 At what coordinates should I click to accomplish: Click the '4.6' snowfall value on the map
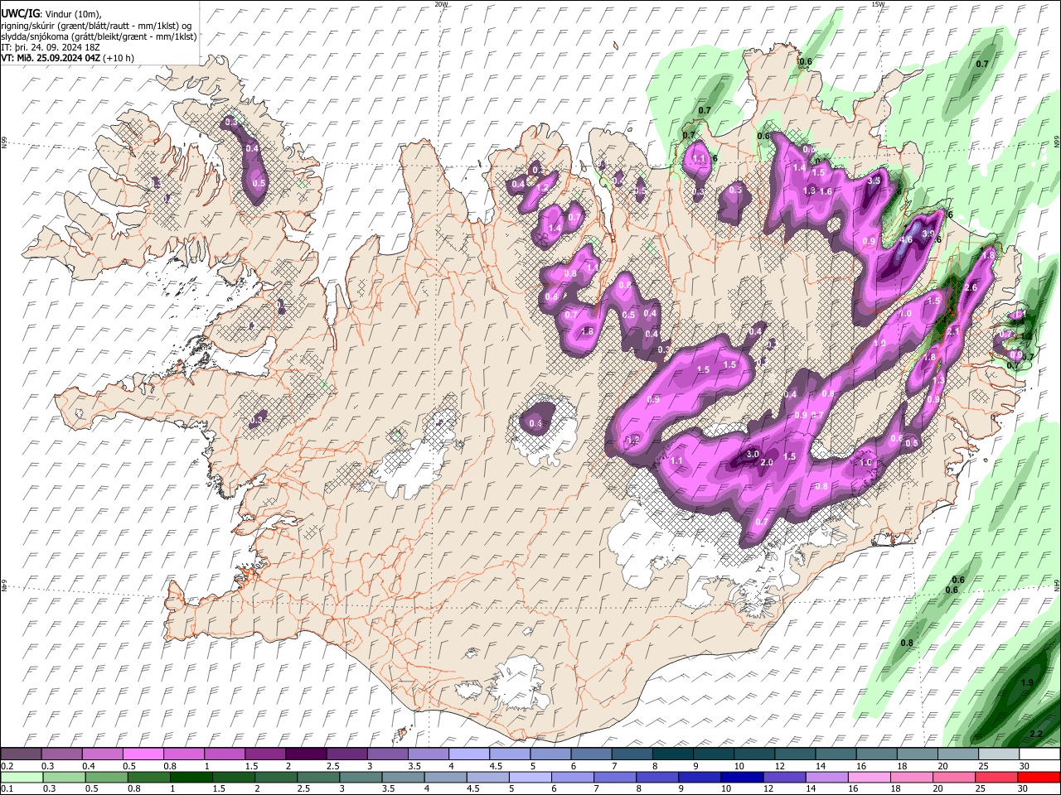906,240
